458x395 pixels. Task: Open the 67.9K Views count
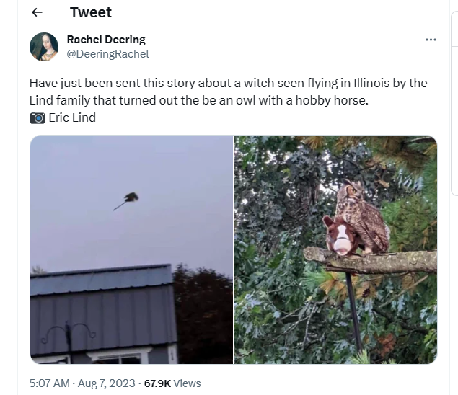click(x=173, y=383)
